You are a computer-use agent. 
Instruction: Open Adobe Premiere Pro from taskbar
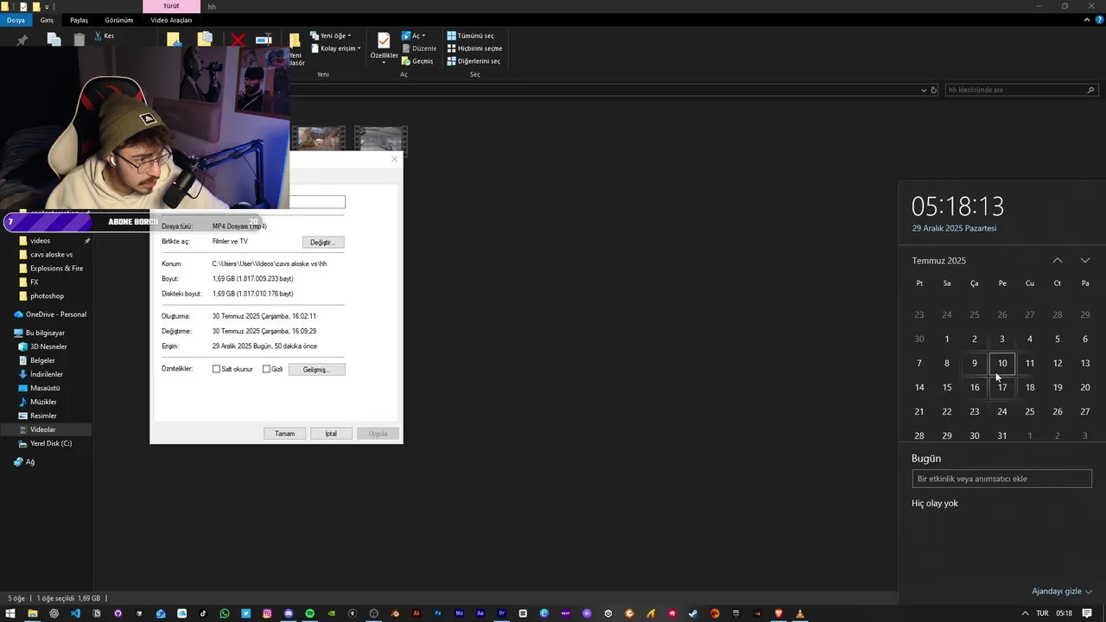(x=501, y=613)
